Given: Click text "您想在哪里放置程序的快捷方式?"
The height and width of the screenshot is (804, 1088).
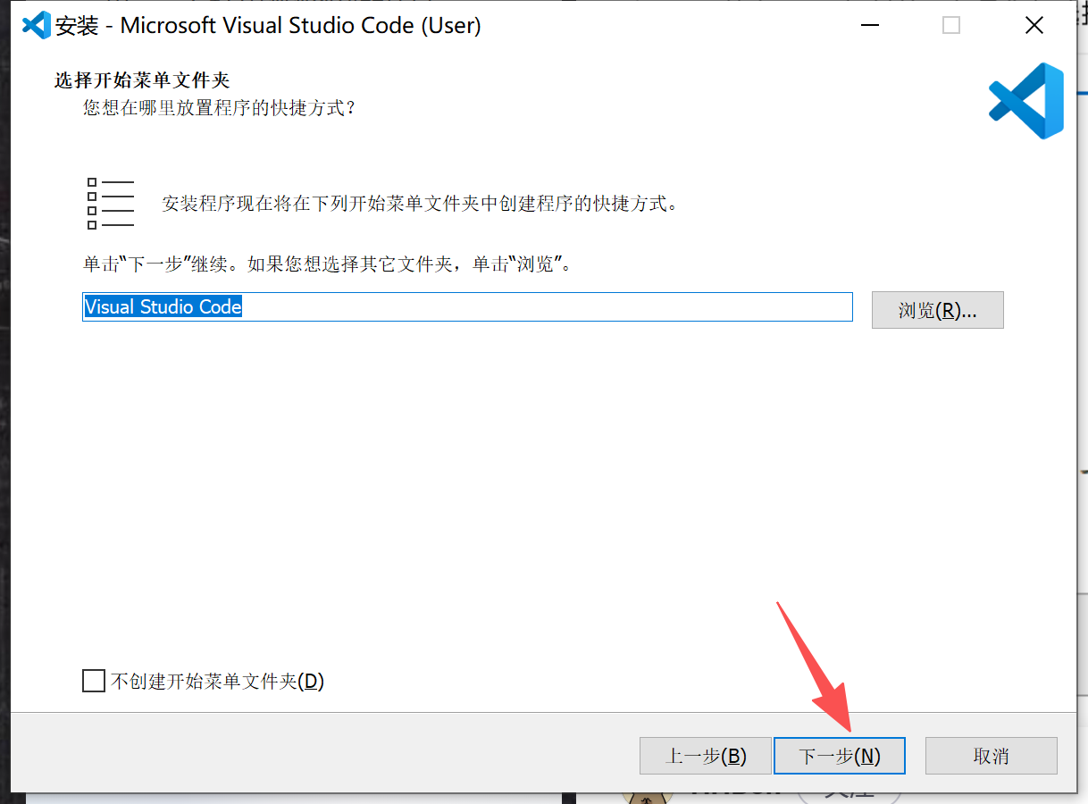Looking at the screenshot, I should pos(220,108).
